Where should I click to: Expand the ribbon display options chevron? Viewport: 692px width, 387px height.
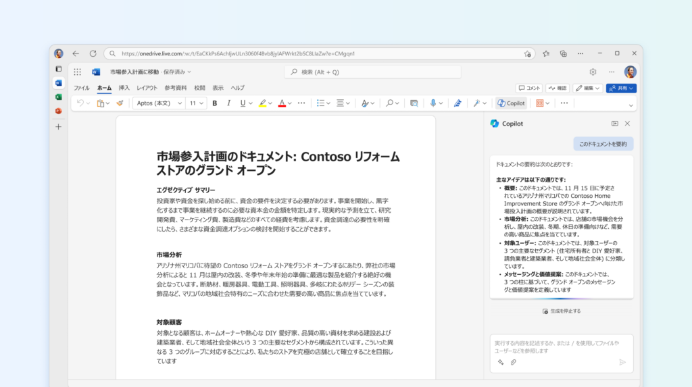click(631, 105)
